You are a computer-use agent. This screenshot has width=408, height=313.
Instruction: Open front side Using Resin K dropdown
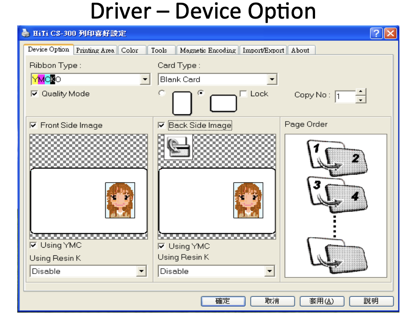pyautogui.click(x=141, y=271)
